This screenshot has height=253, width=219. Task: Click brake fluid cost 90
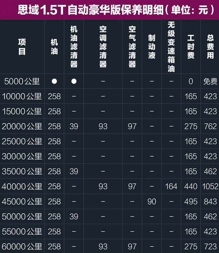click(152, 202)
